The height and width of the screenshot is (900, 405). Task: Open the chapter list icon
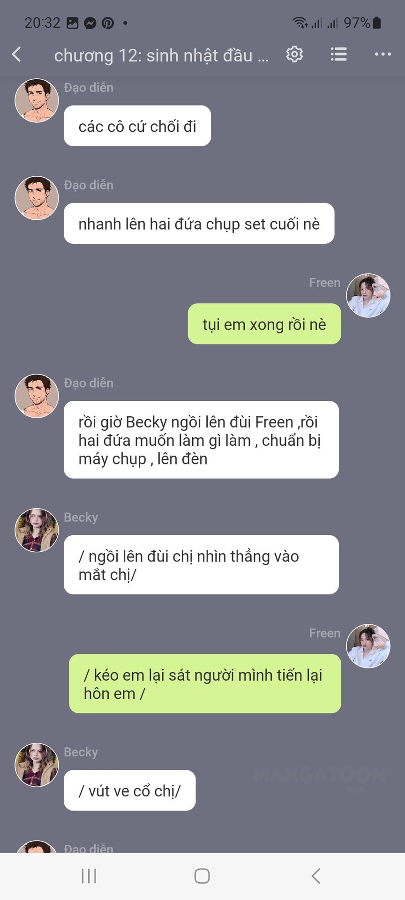click(x=338, y=54)
